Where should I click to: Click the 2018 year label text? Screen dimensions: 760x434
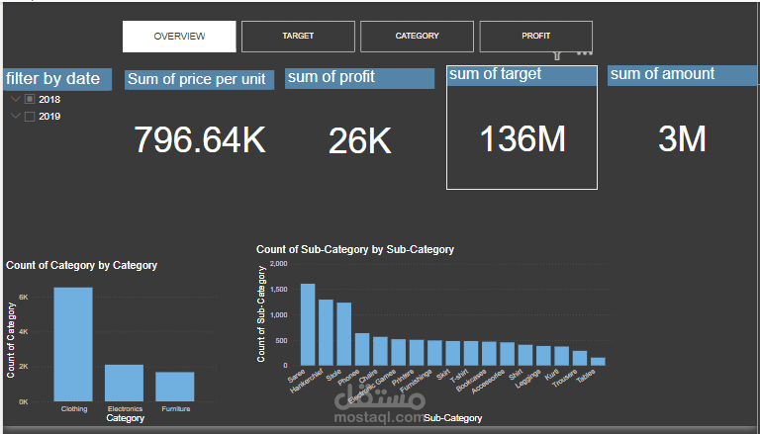(x=49, y=99)
